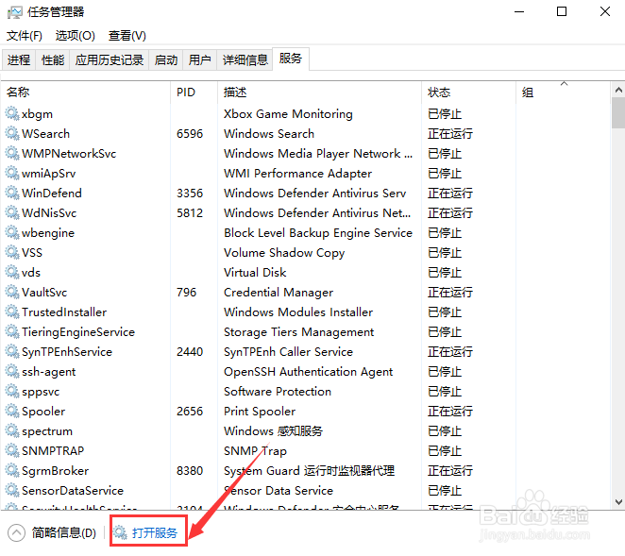Select the TrustedInstaller service icon
This screenshot has width=625, height=556.
click(12, 312)
